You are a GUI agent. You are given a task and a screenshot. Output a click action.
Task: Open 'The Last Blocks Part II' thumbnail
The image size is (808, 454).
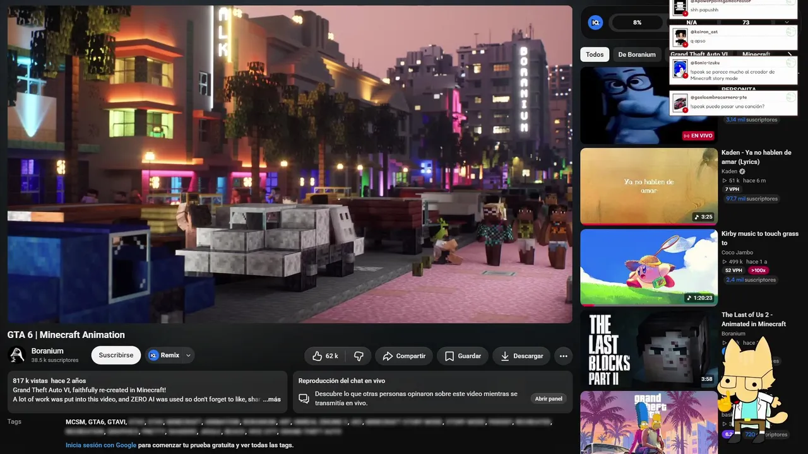[x=649, y=349]
